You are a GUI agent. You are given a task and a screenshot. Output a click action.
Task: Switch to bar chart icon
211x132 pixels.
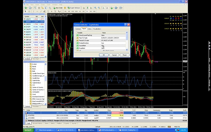point(84,8)
